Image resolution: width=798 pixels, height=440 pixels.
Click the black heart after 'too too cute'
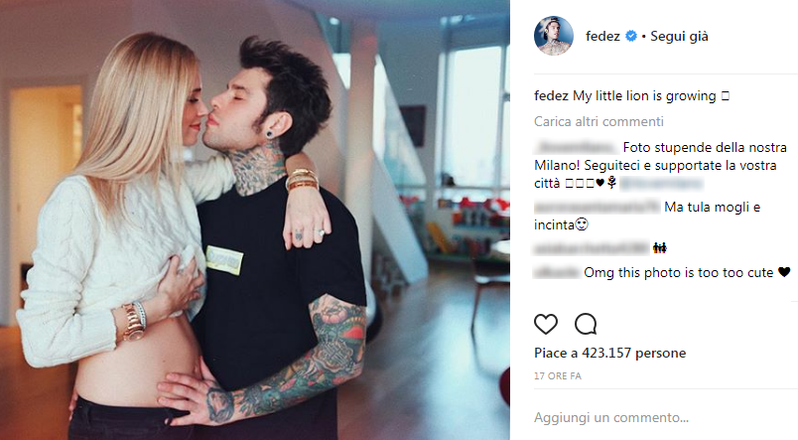click(784, 272)
